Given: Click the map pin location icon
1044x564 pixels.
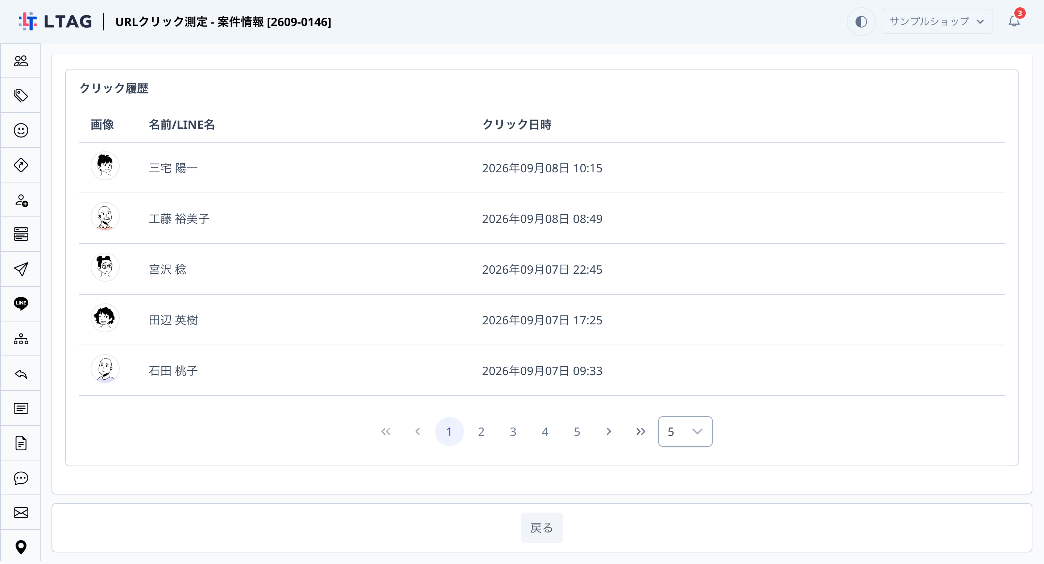Looking at the screenshot, I should [x=21, y=547].
